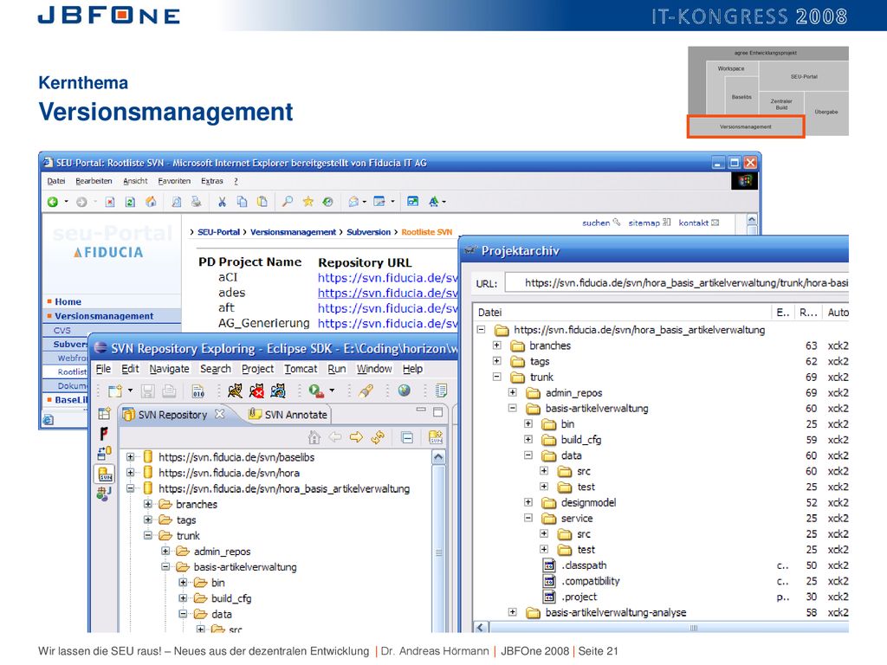Click the New wizard icon in Eclipse toolbar

click(x=115, y=391)
